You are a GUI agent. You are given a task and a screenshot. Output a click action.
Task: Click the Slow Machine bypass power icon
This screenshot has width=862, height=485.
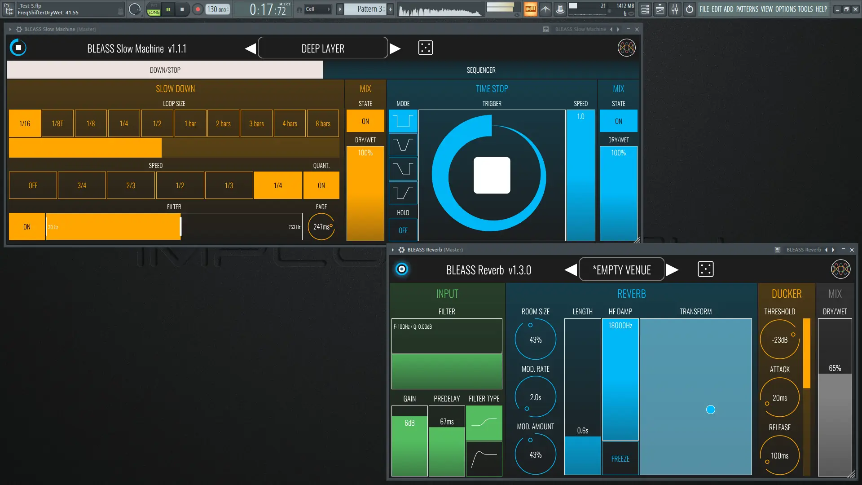coord(18,48)
